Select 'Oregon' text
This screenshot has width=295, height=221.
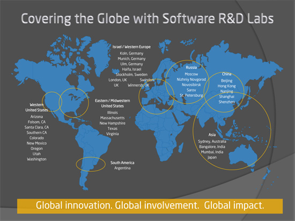(36, 149)
